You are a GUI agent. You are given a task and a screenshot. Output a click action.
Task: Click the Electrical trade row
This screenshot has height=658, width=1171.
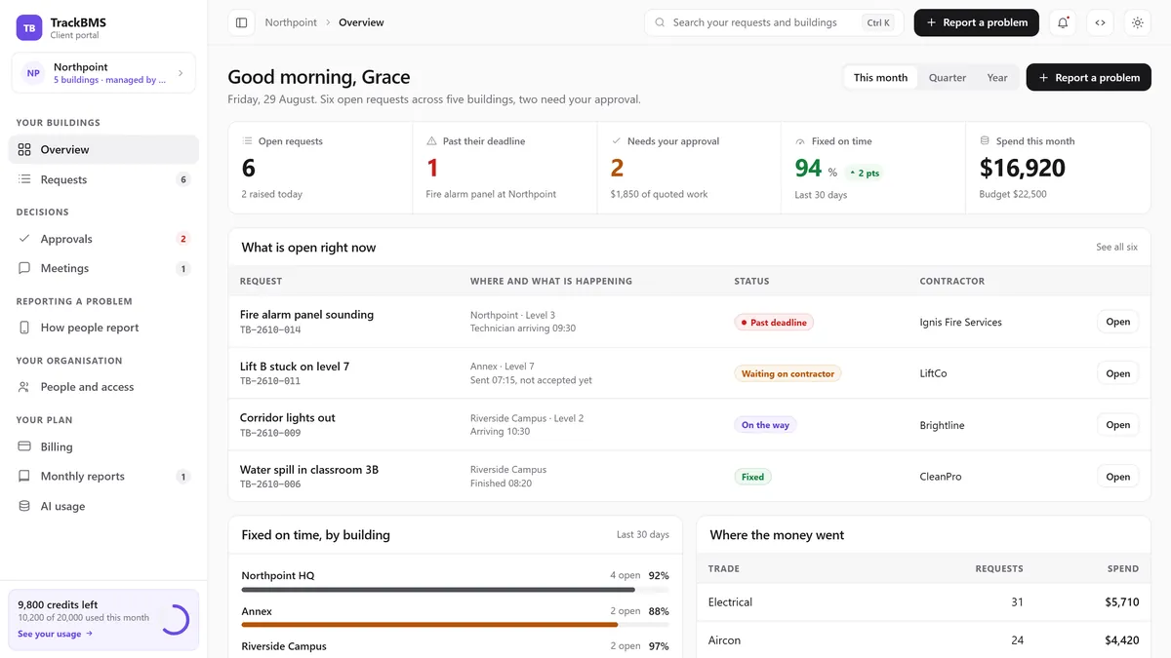point(923,602)
